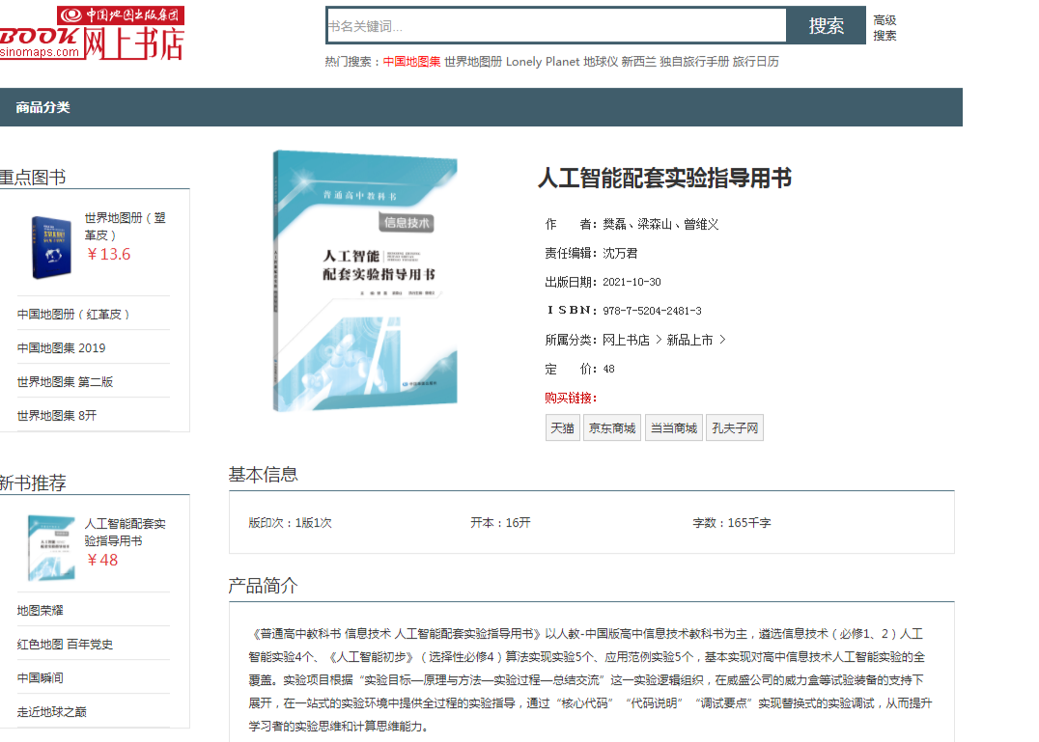Click the 世界地图册 blue cover thumbnail
Image resolution: width=1039 pixels, height=742 pixels.
pyautogui.click(x=50, y=247)
